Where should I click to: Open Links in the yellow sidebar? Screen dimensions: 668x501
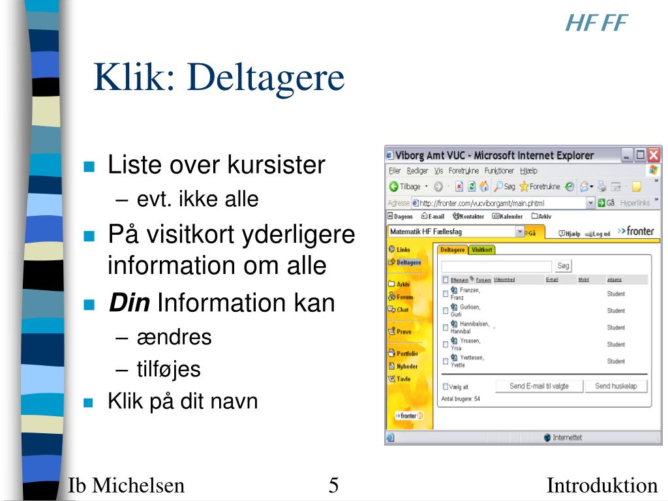point(399,250)
